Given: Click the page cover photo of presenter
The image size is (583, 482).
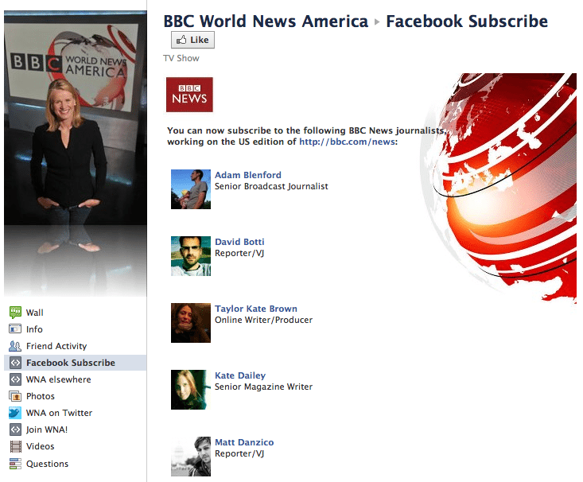Looking at the screenshot, I should [x=76, y=154].
